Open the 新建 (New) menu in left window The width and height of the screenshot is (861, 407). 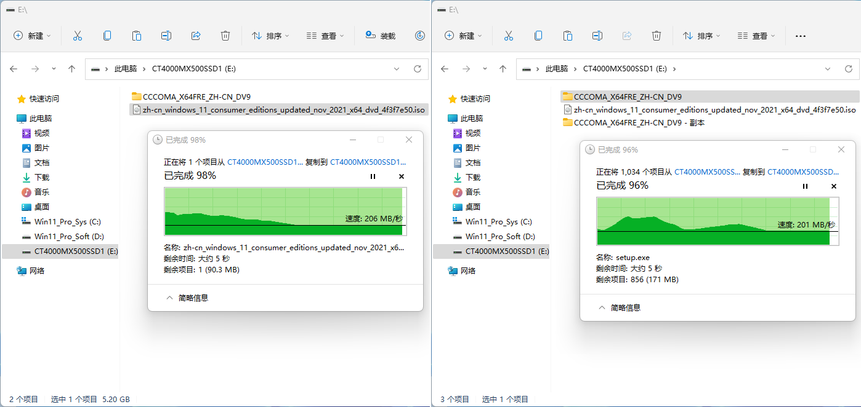click(x=32, y=36)
